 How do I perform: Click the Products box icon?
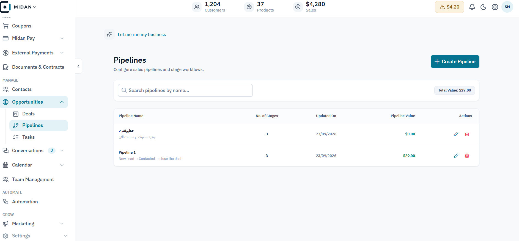(249, 7)
